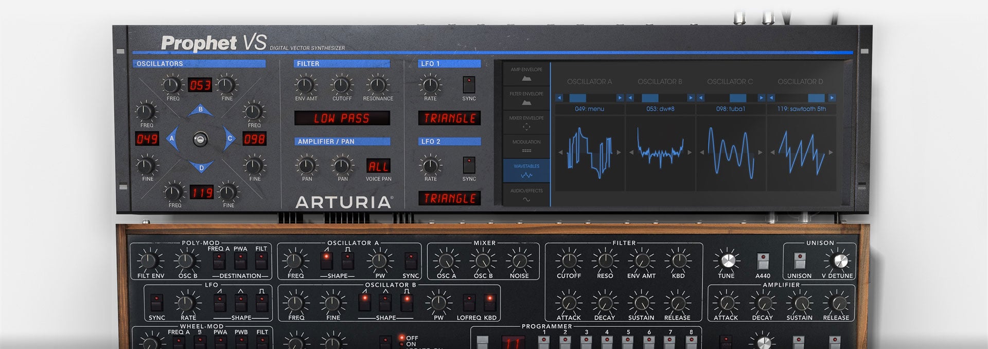988x349 pixels.
Task: Click the LFO 1 TRIANGLE waveform display
Action: (449, 118)
